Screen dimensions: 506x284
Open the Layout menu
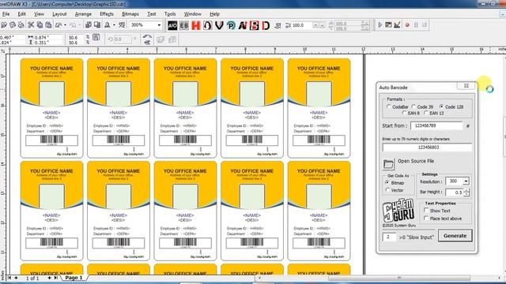(59, 14)
